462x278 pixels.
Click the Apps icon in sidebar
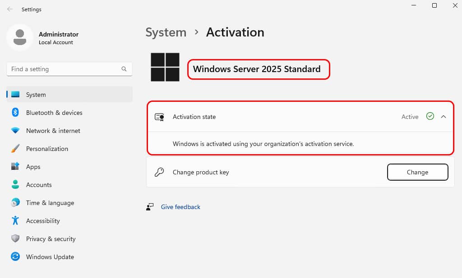click(15, 166)
